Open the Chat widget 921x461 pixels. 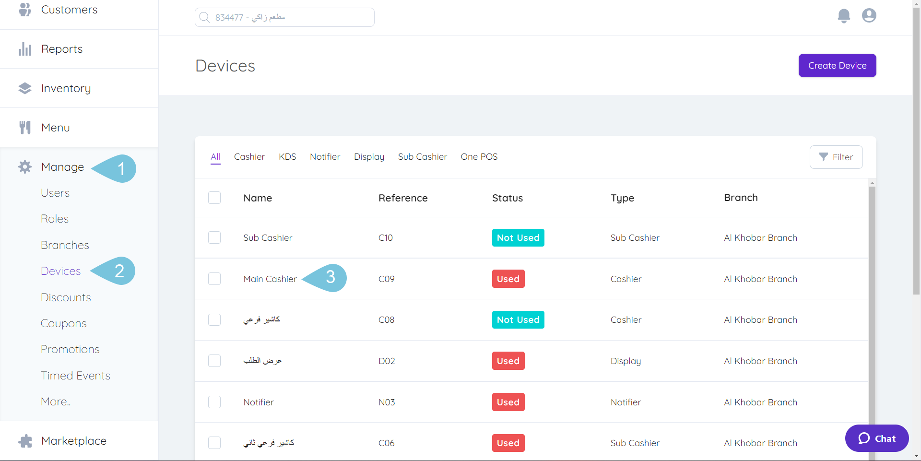[x=876, y=438]
